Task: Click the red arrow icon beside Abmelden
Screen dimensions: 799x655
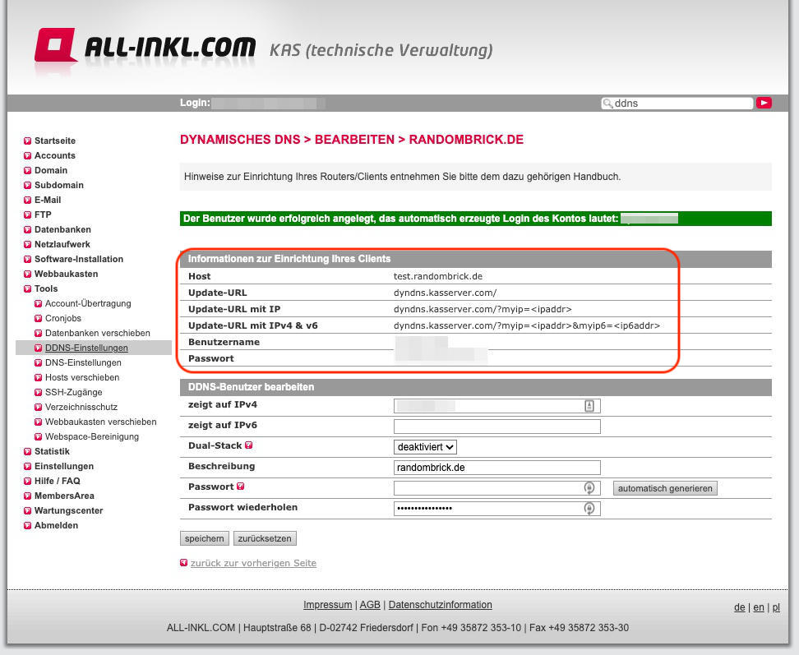Action: click(x=27, y=526)
